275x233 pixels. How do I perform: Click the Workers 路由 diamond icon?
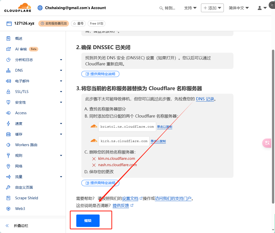[8, 145]
